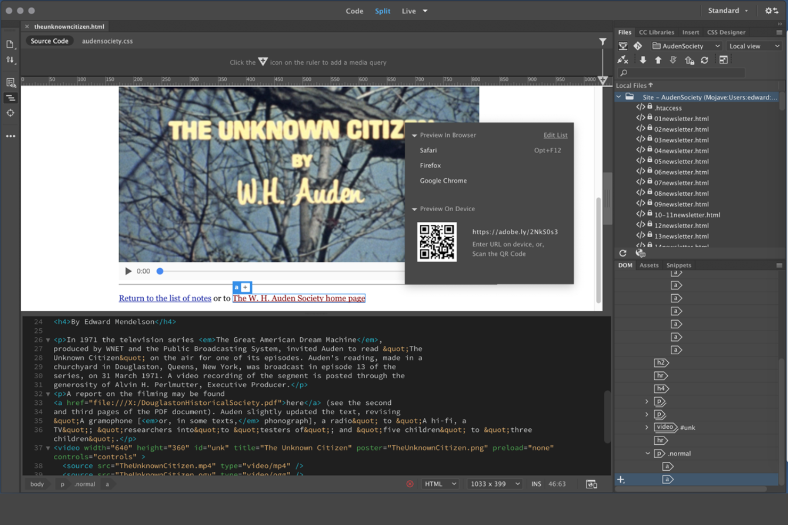Click the Synchronize files icon
Image resolution: width=788 pixels, height=525 pixels.
pos(704,60)
